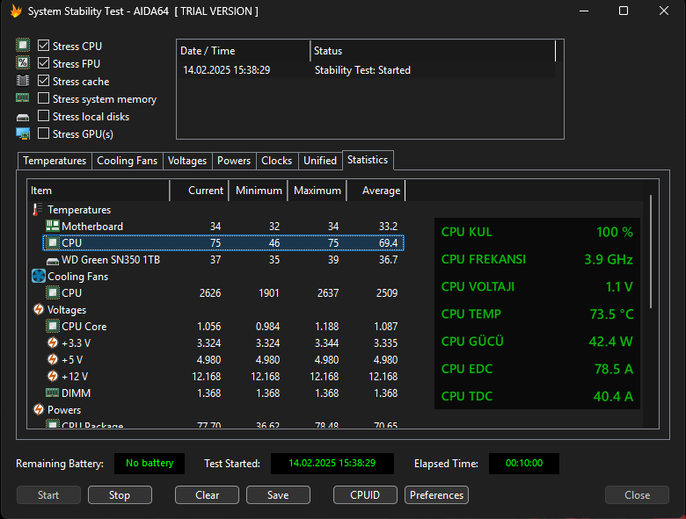Select the CPU Core voltage row
The height and width of the screenshot is (519, 686).
click(x=223, y=327)
